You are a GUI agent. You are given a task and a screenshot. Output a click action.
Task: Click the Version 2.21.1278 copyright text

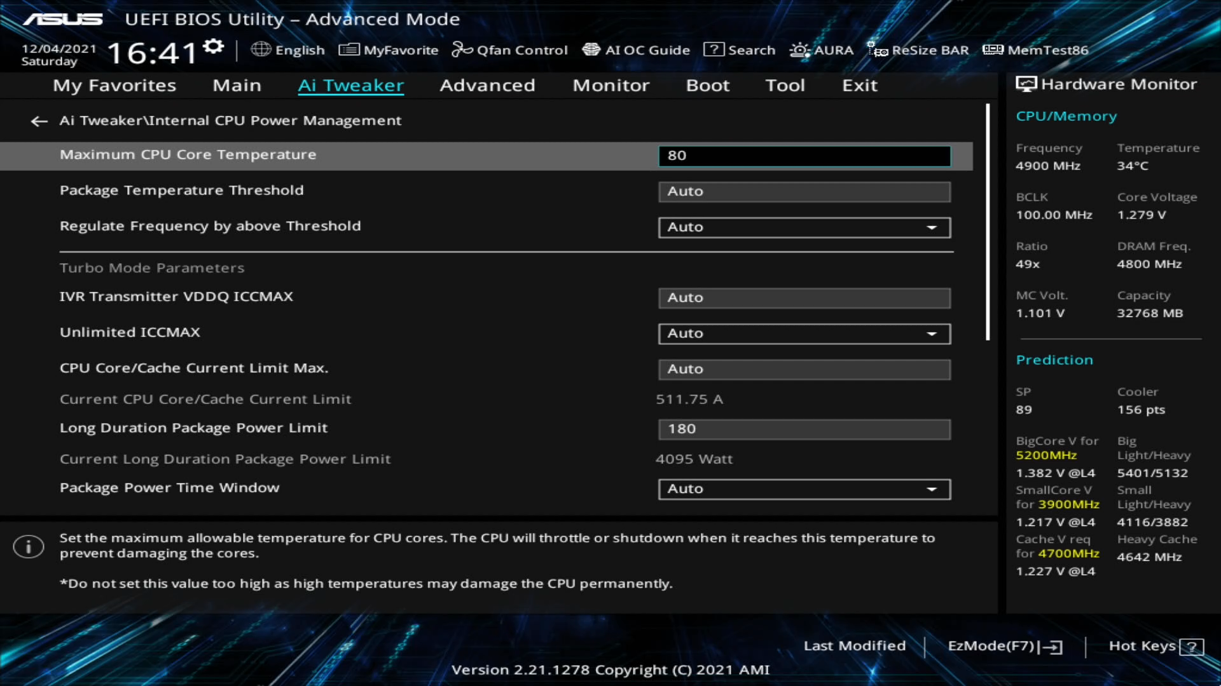(x=610, y=670)
